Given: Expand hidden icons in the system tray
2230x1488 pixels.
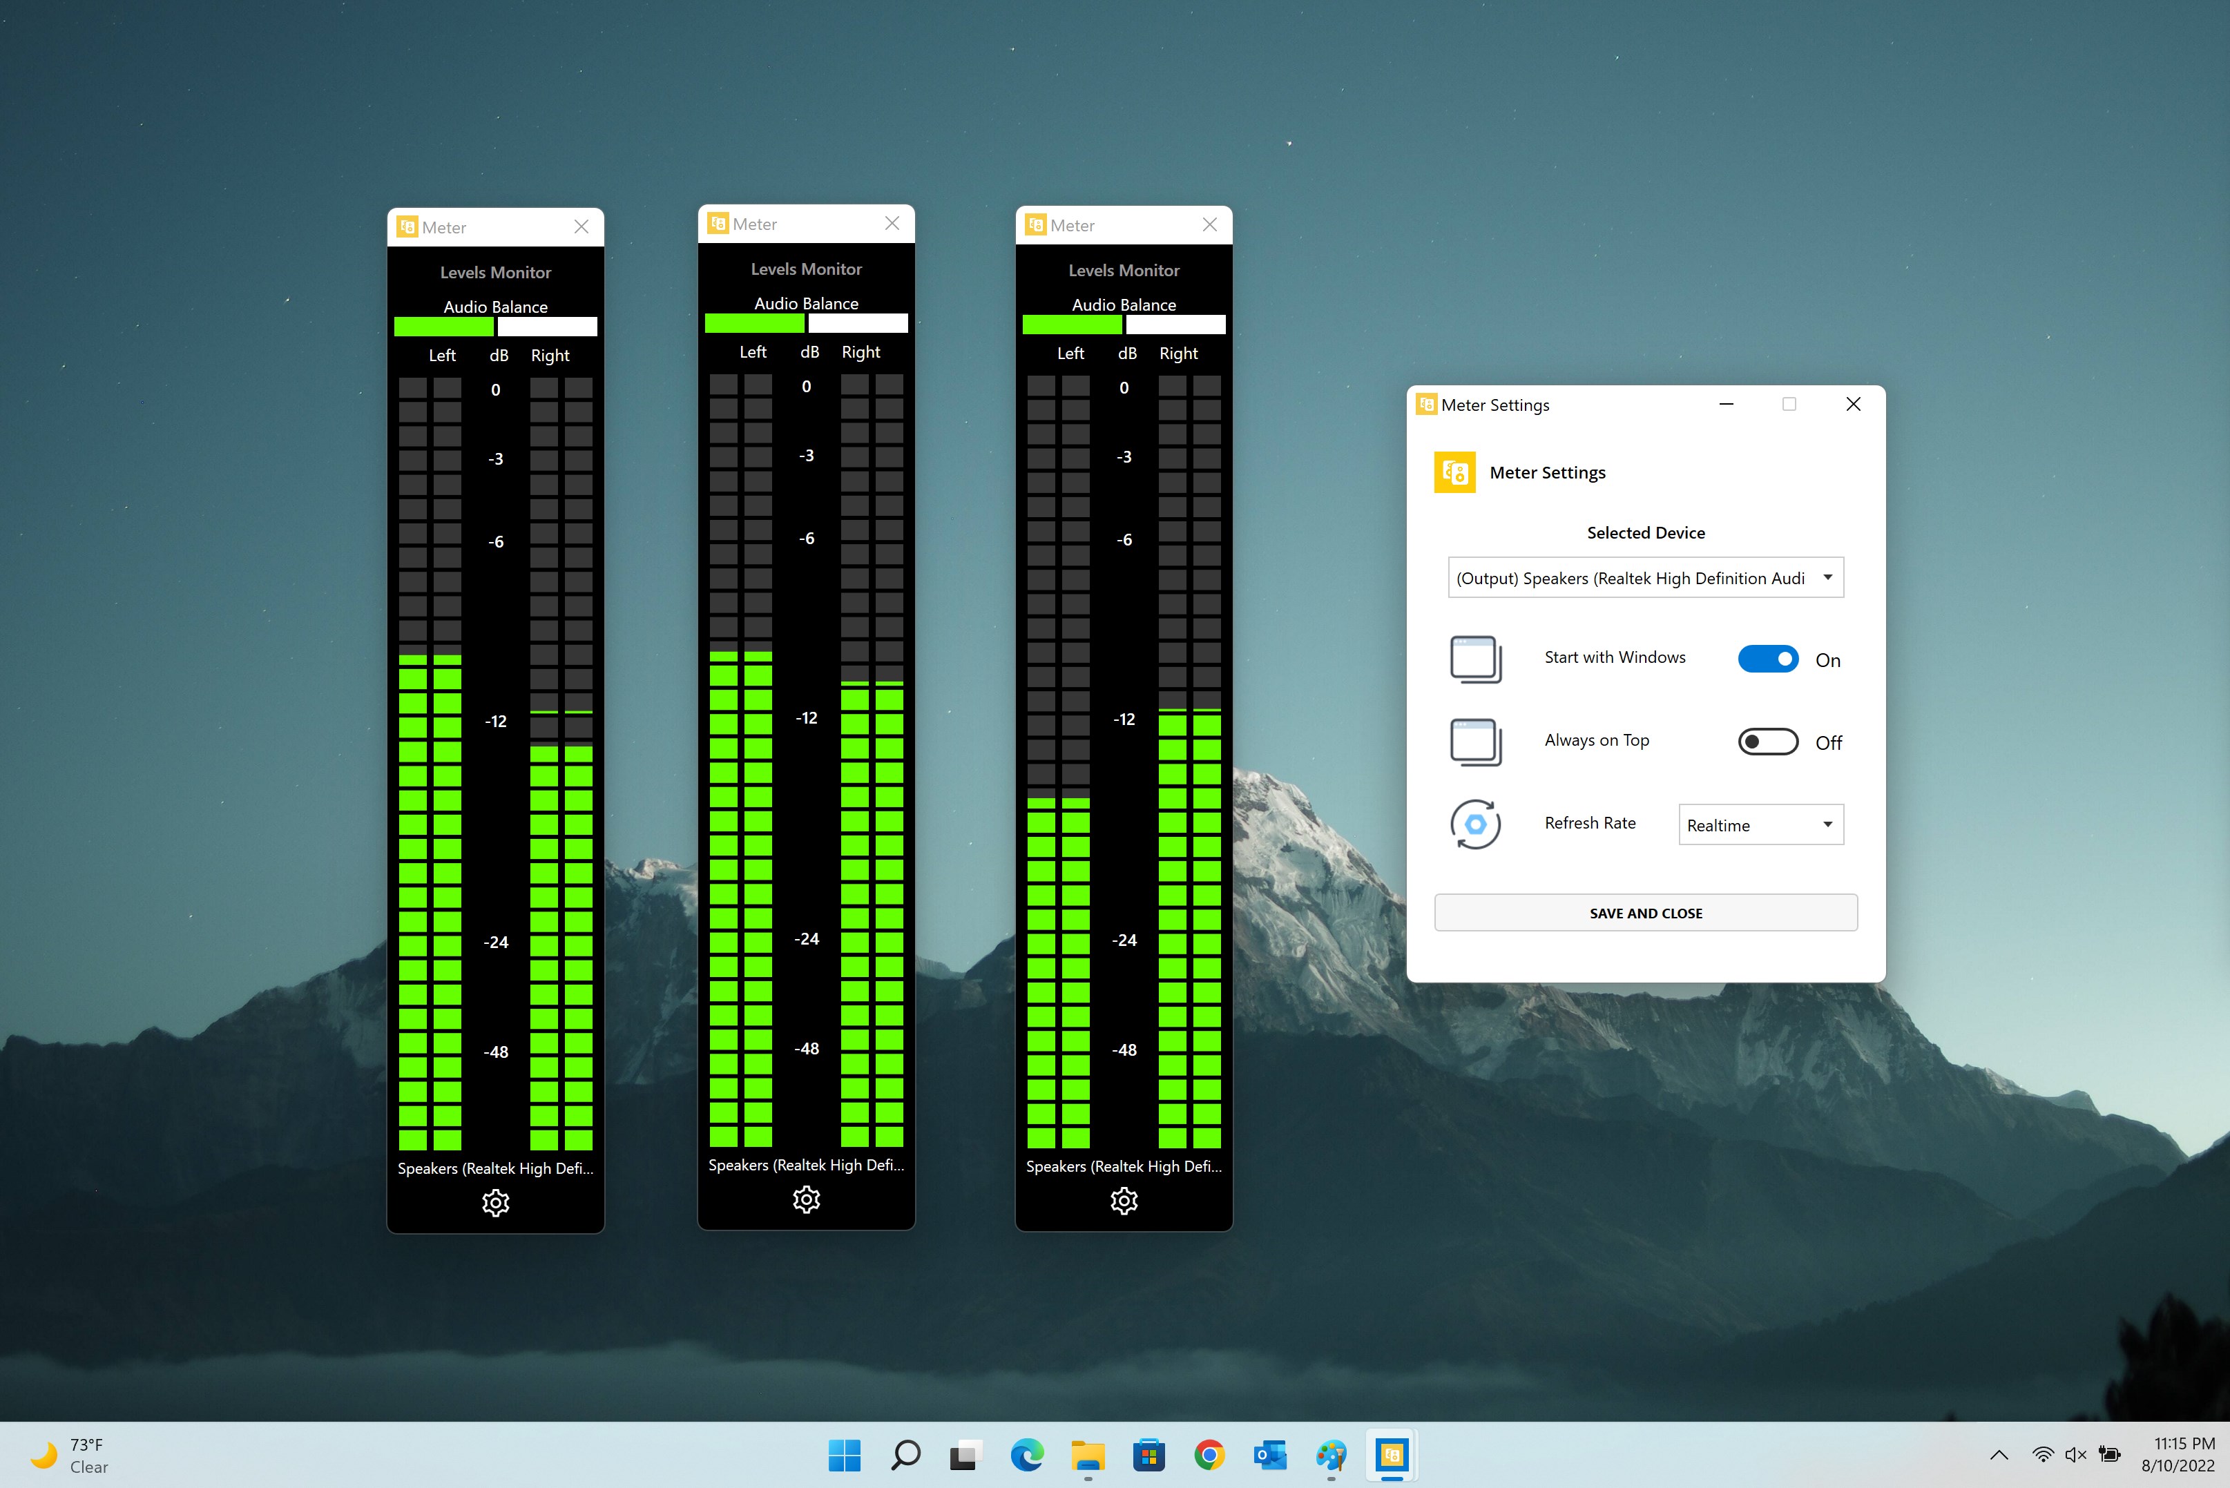Looking at the screenshot, I should tap(1999, 1455).
